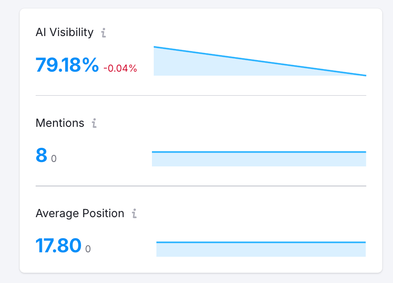Click the 79.18% visibility value

(x=67, y=65)
